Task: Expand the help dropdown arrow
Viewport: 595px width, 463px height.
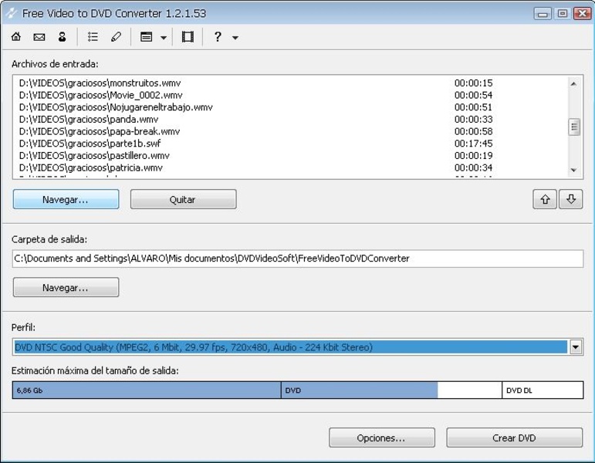Action: click(x=235, y=38)
